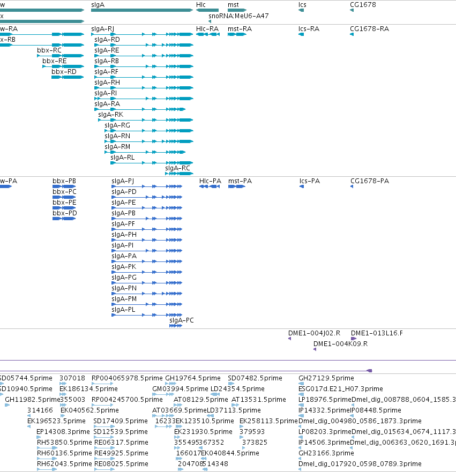The height and width of the screenshot is (472, 456).
Task: Select protein label bbx-PC
Action: point(64,192)
